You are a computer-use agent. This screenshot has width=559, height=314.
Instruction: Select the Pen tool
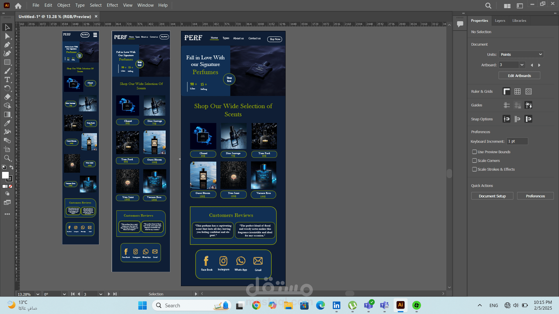[7, 45]
